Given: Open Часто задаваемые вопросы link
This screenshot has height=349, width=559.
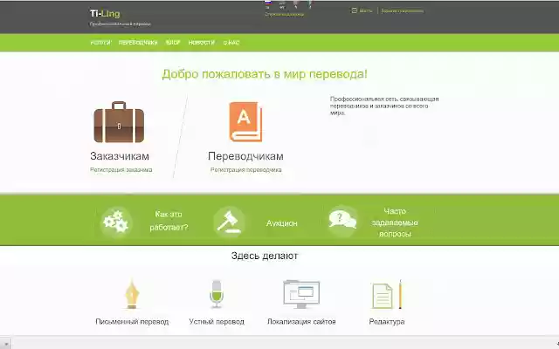Looking at the screenshot, I should pyautogui.click(x=395, y=222).
